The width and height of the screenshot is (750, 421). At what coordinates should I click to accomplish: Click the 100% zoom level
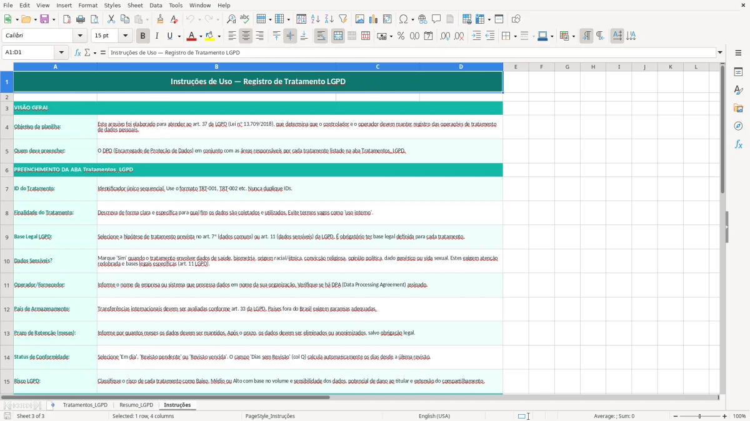[739, 416]
